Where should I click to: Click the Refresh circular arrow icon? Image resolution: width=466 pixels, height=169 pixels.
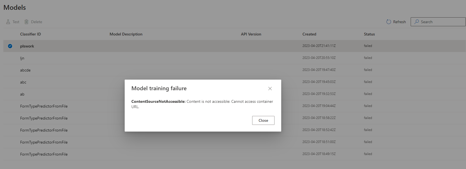coord(388,22)
